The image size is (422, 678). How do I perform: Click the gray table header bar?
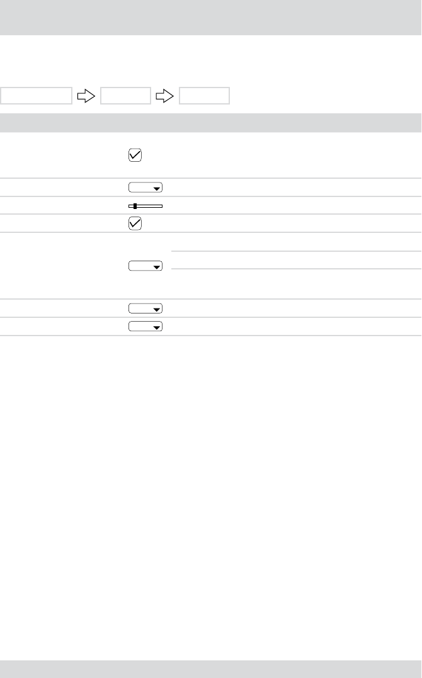[210, 122]
